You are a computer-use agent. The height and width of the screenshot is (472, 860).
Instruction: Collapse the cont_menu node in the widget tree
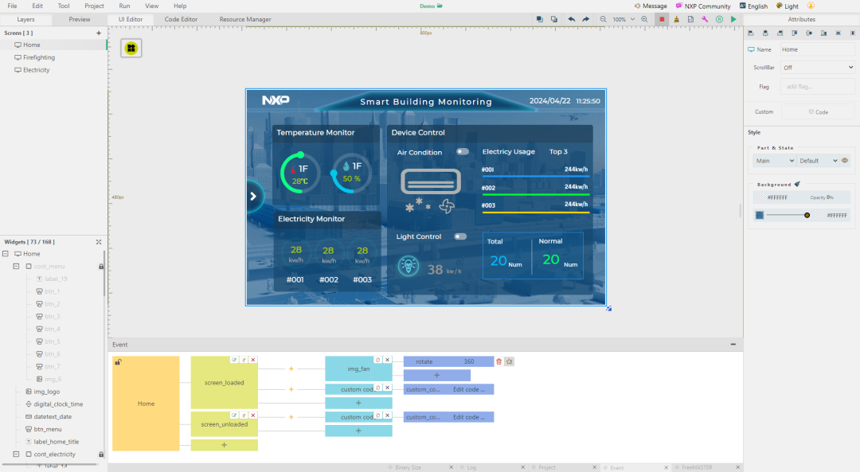pyautogui.click(x=16, y=267)
